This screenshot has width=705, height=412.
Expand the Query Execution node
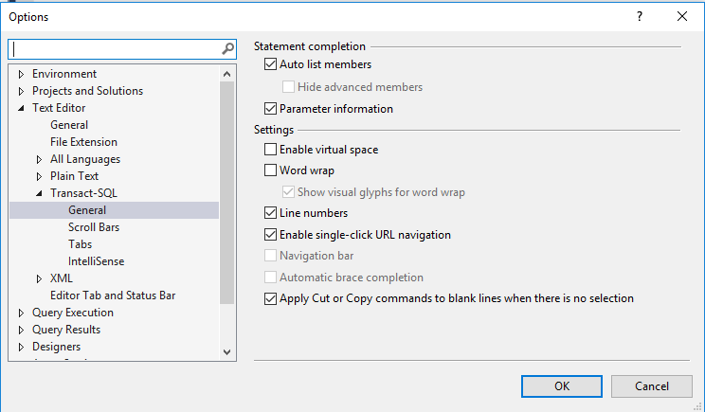(x=21, y=313)
